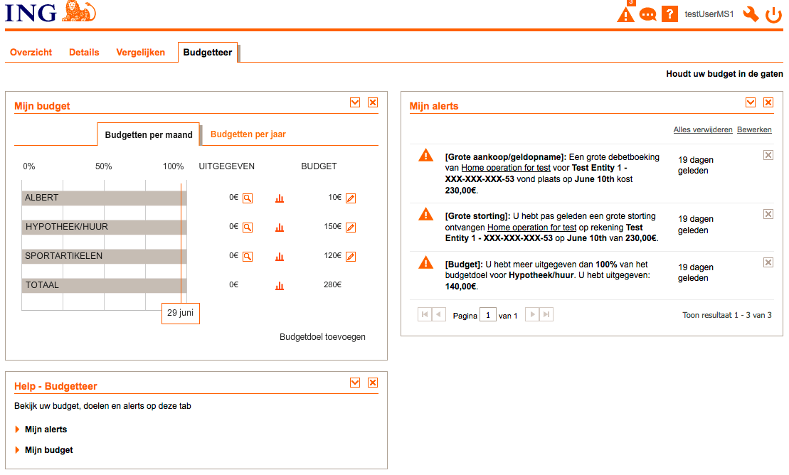Open settings via the wrench icon

[750, 14]
